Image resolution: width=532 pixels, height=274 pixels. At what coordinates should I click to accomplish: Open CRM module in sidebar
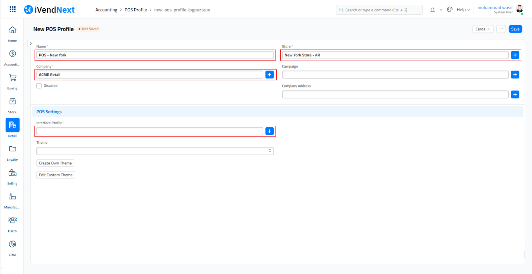point(12,248)
